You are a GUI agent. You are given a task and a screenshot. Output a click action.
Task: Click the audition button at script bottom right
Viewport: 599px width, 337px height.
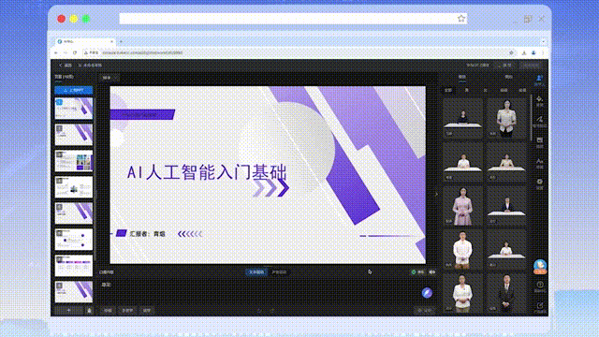click(424, 311)
